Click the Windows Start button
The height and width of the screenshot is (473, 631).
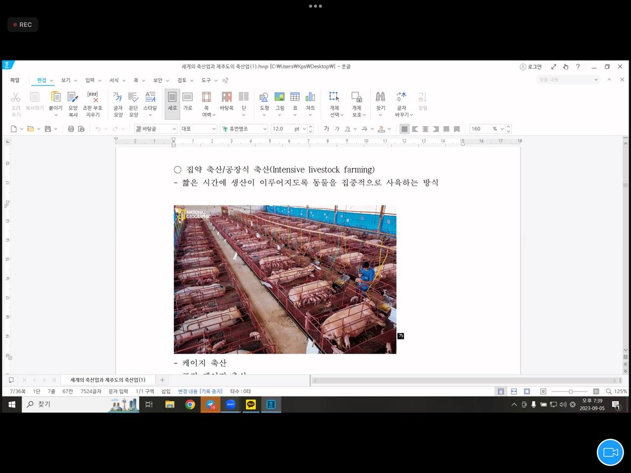coord(12,405)
